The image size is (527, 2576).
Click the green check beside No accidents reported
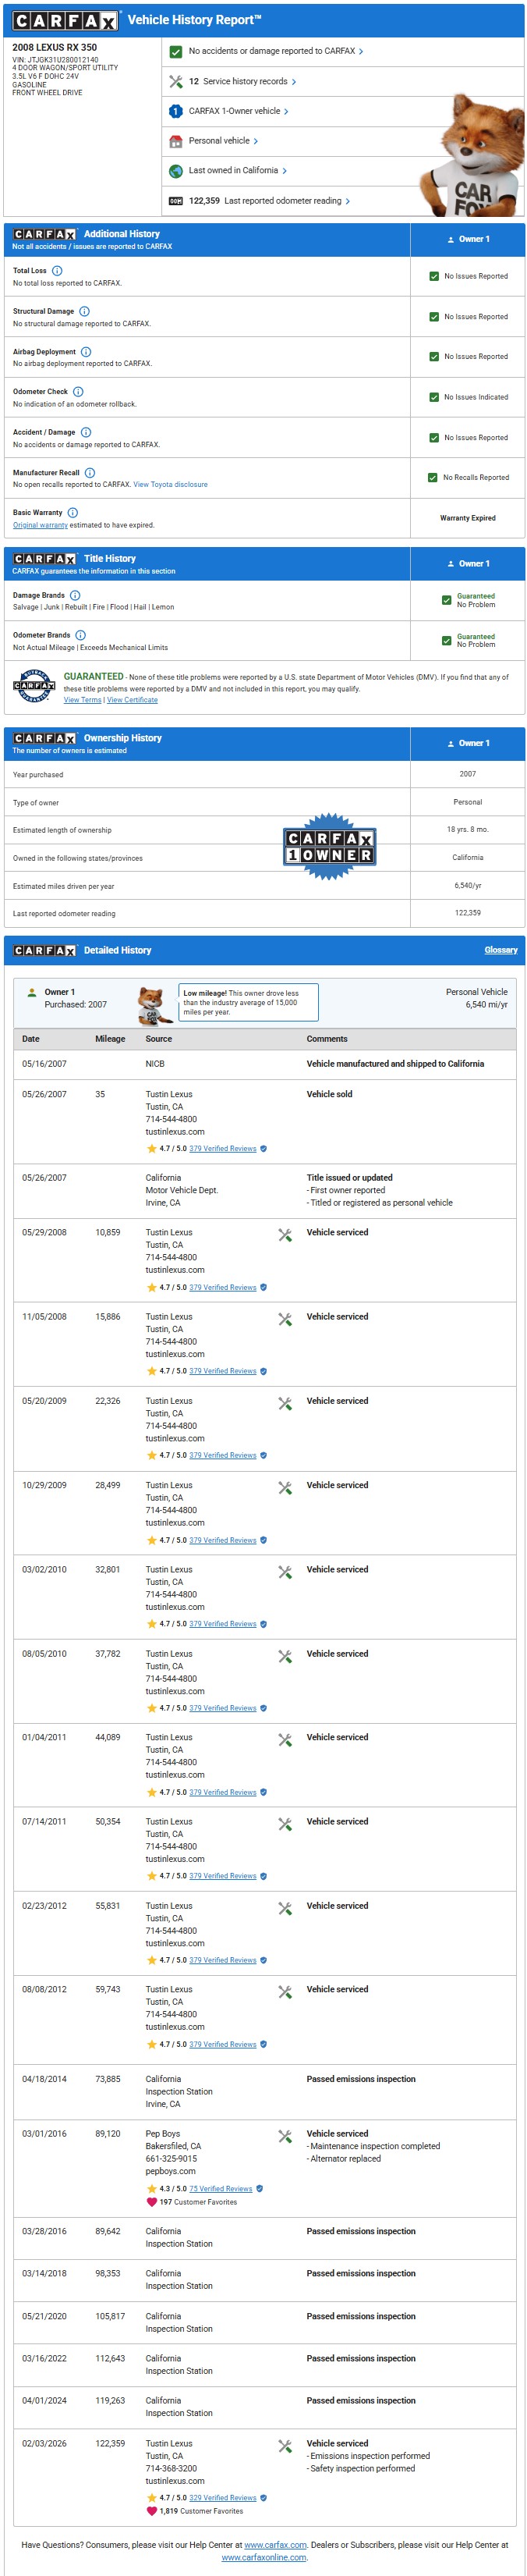pos(175,52)
